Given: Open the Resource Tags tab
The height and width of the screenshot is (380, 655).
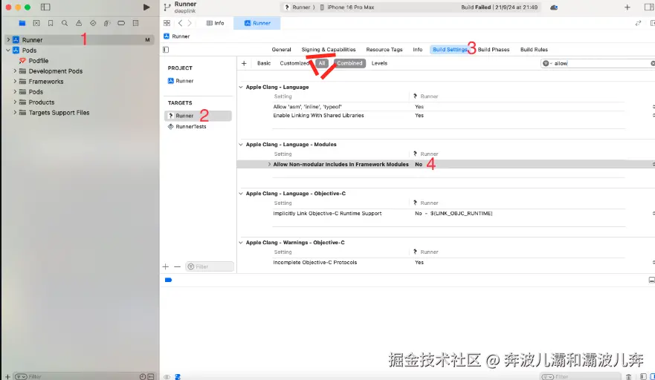Looking at the screenshot, I should [384, 50].
